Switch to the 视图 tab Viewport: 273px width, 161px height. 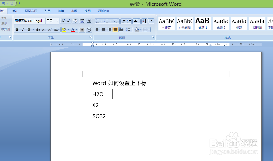coord(87,11)
